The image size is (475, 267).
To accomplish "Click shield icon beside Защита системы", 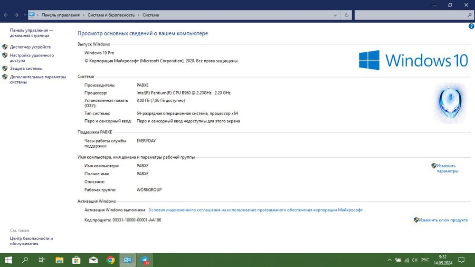I will tap(5, 68).
